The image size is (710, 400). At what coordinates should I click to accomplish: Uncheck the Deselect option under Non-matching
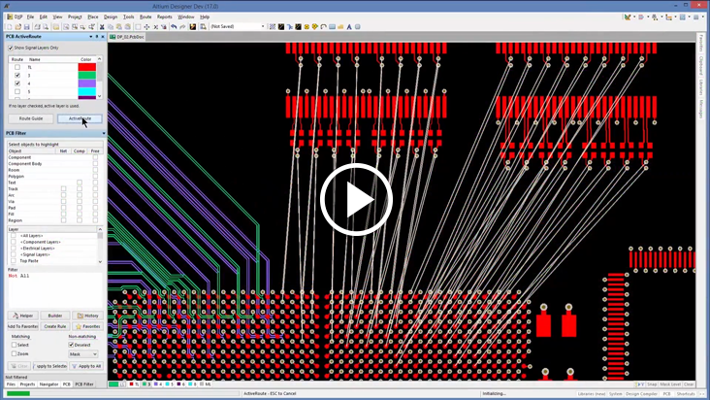72,345
